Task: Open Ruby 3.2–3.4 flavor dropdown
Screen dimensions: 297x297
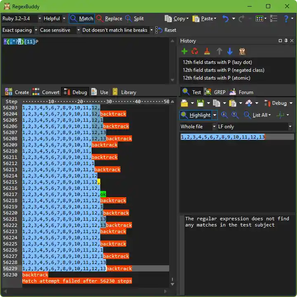Action: pyautogui.click(x=40, y=19)
